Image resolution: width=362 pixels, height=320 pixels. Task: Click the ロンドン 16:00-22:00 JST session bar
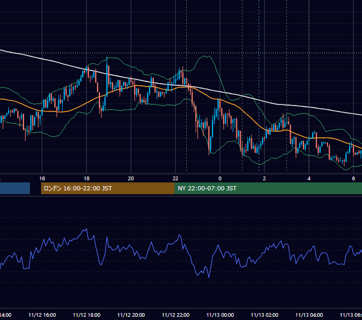(108, 188)
